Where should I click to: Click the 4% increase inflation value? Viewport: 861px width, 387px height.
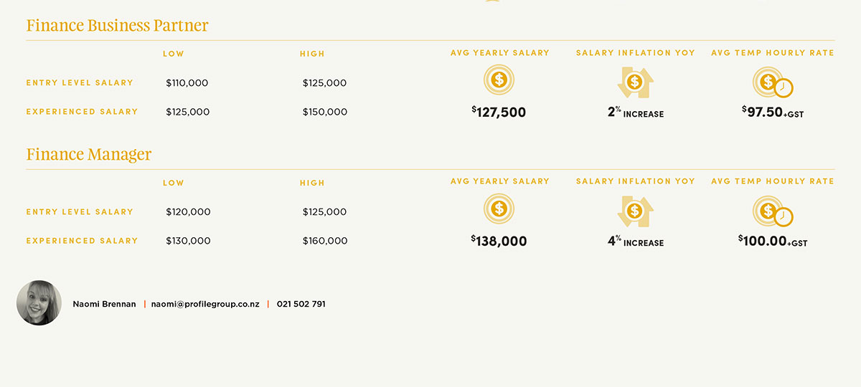[635, 242]
